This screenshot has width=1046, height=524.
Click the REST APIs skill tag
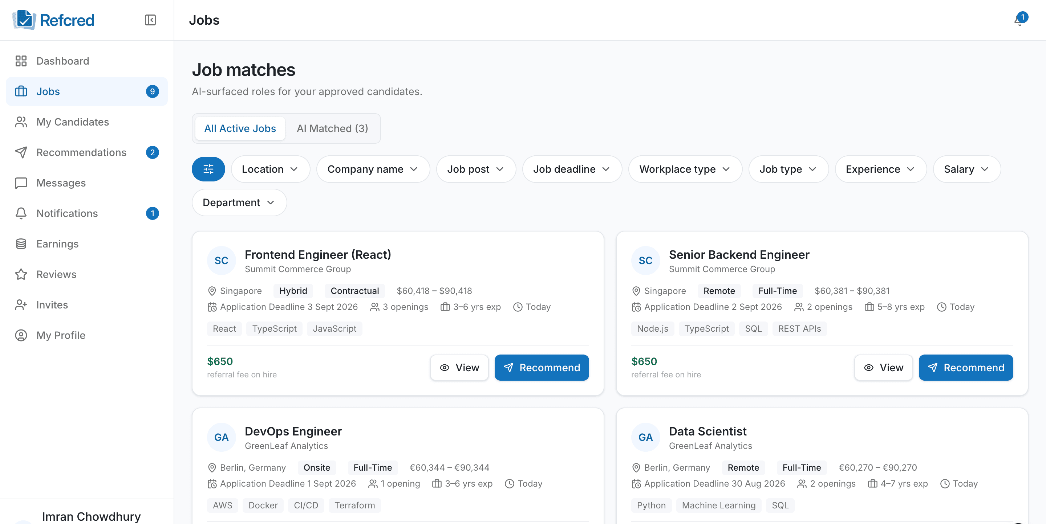[799, 328]
